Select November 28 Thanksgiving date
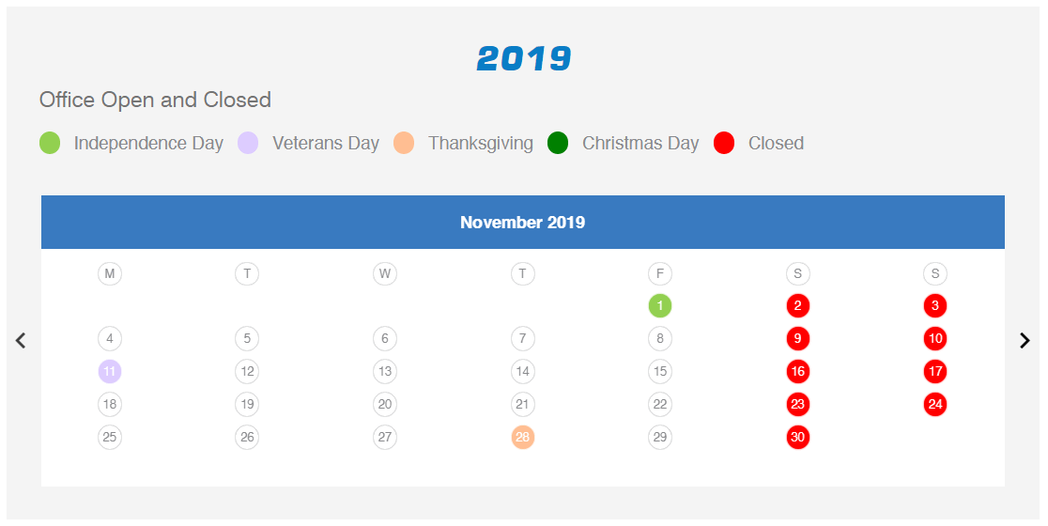Screen dimensions: 1048x526 523,437
